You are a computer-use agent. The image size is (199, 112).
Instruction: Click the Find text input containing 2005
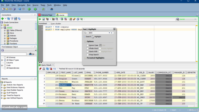tap(98, 33)
